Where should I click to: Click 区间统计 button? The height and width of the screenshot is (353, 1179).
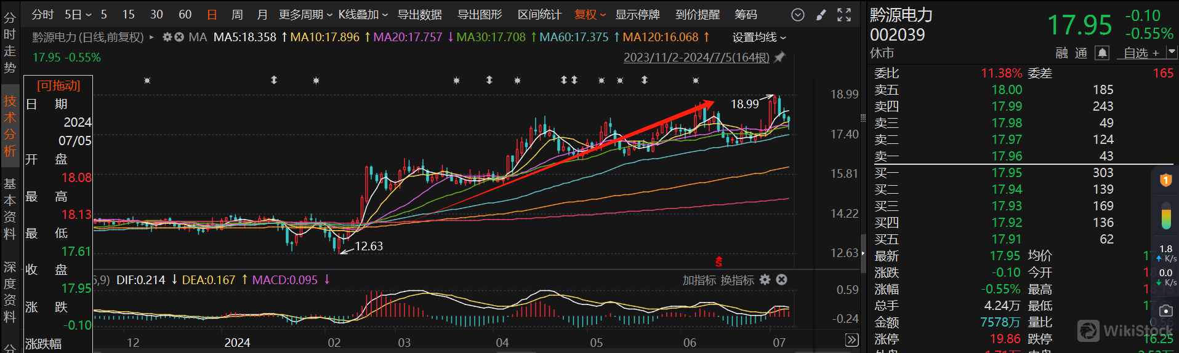[539, 15]
